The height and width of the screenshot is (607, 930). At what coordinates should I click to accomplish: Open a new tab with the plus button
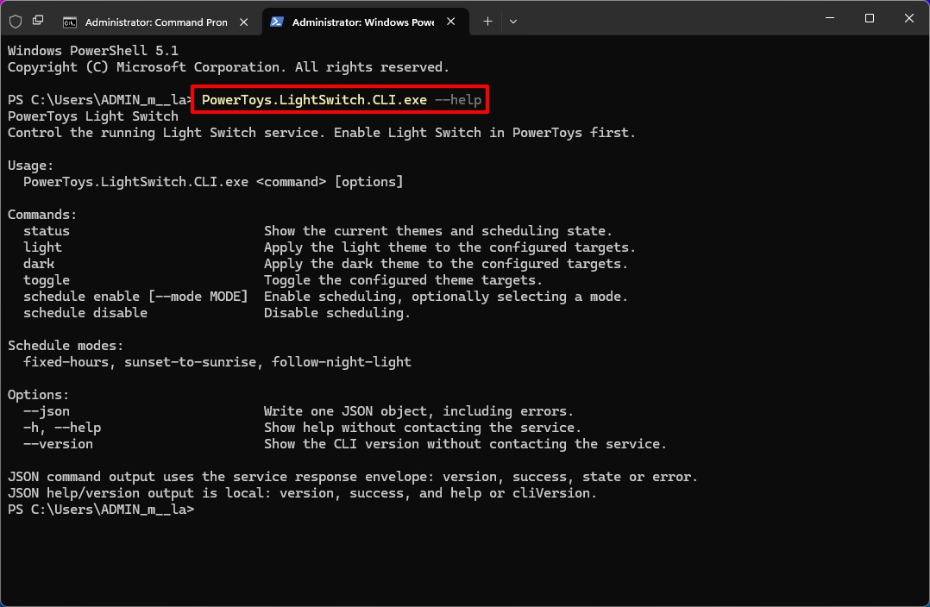[x=487, y=22]
